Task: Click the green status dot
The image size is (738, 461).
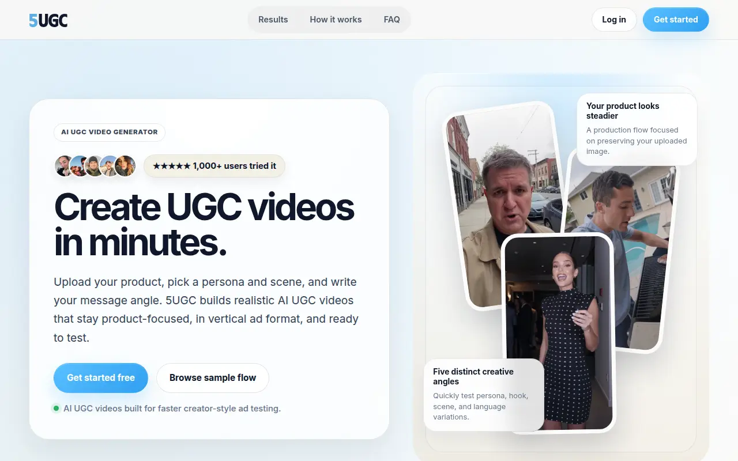Action: [x=56, y=409]
